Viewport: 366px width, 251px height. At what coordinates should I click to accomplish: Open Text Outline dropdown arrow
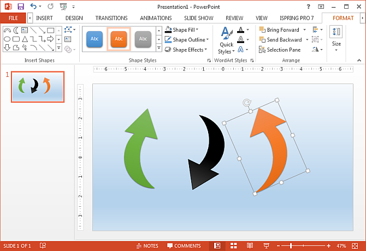(x=247, y=40)
